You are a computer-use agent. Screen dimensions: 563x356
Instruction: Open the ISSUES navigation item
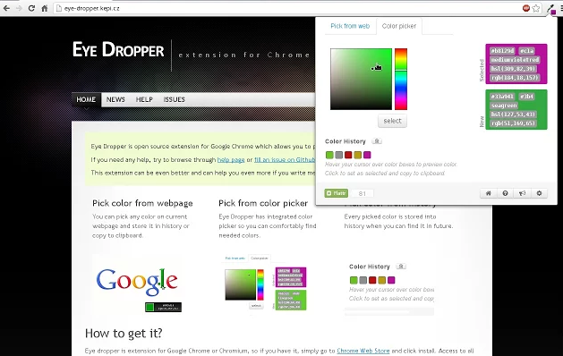(x=175, y=99)
